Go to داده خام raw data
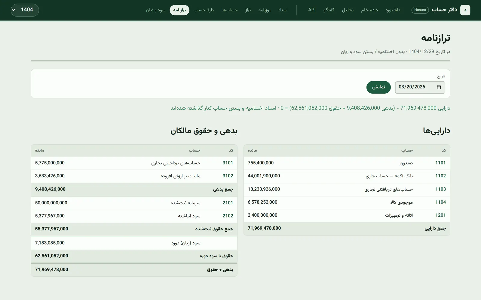The height and width of the screenshot is (300, 481). click(369, 10)
